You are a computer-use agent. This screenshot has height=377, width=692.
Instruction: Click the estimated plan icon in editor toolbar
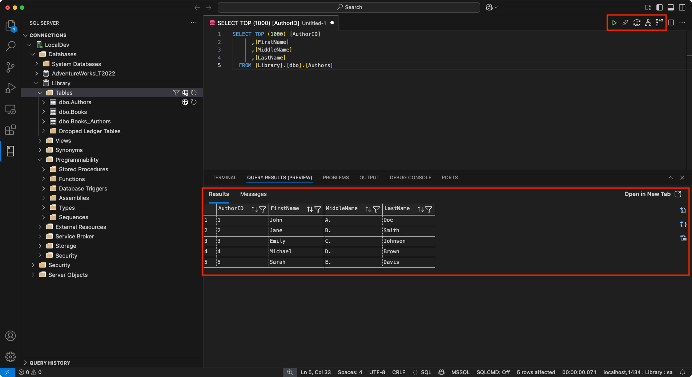[648, 23]
